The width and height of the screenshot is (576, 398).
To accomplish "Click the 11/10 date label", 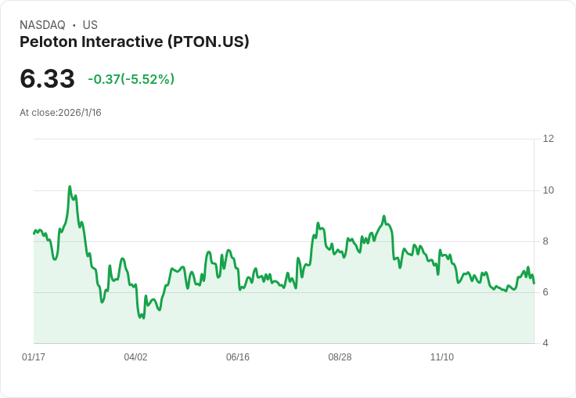I will [442, 357].
